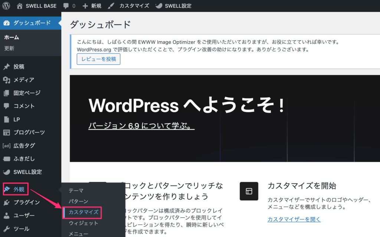Select the 投稿 pushpin icon in sidebar

pos(6,66)
